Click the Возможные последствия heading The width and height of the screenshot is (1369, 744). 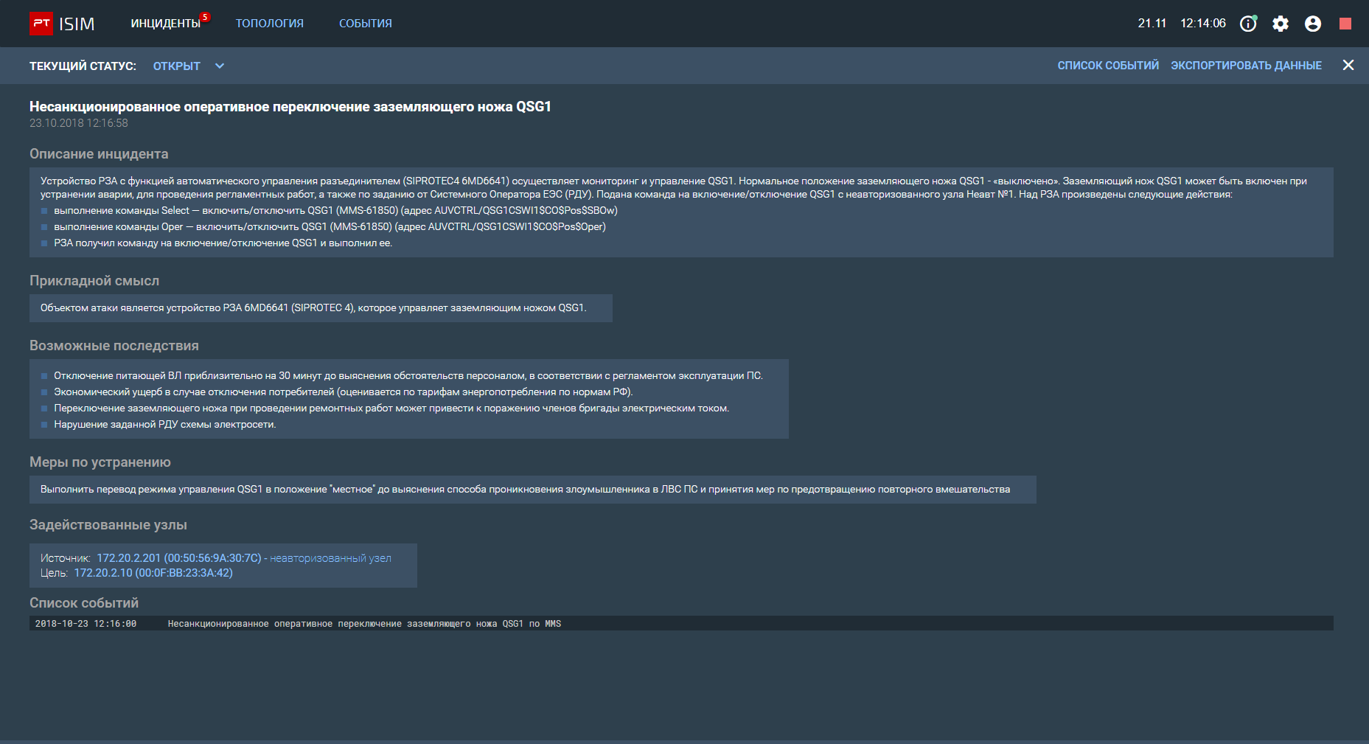point(114,346)
